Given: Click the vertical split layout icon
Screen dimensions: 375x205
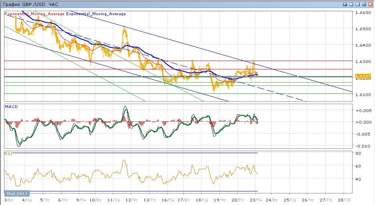Looking at the screenshot, I should click(x=351, y=4).
